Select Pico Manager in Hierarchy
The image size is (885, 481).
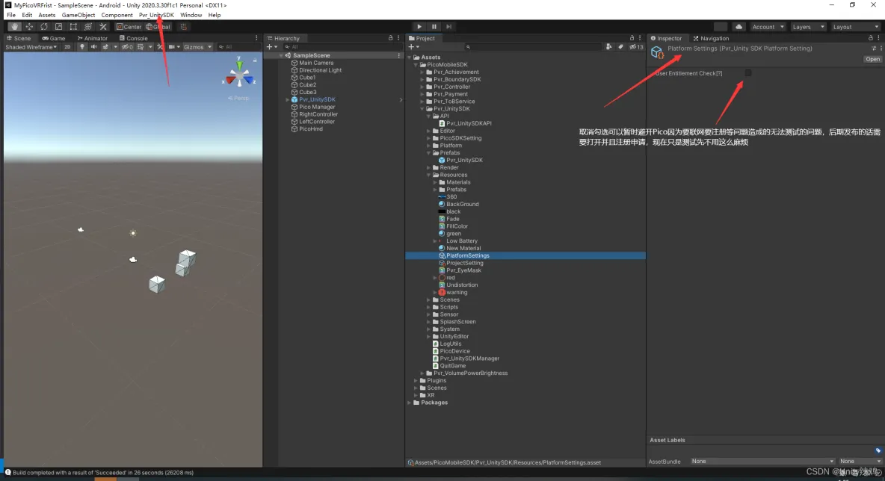point(317,107)
